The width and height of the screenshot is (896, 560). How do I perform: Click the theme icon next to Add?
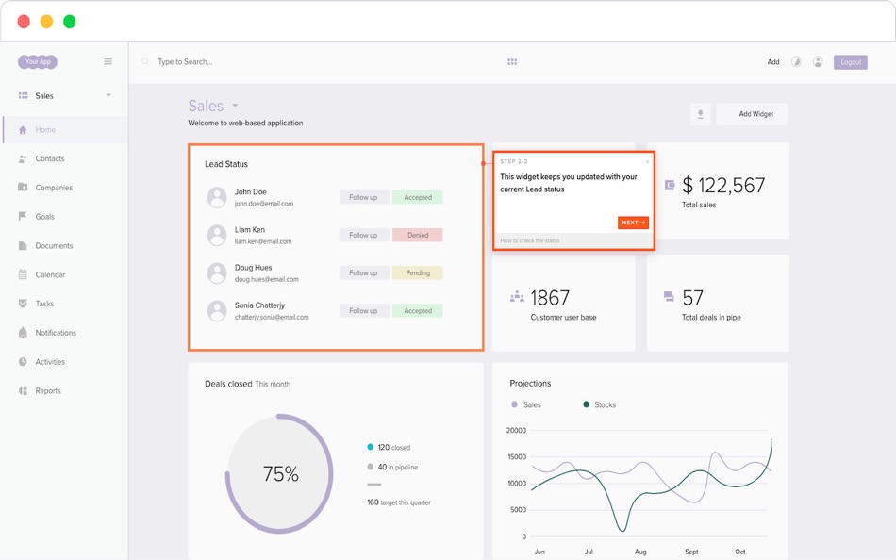tap(796, 61)
